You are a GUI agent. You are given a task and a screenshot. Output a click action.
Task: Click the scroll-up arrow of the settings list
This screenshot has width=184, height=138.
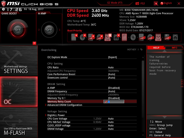pos(143,57)
